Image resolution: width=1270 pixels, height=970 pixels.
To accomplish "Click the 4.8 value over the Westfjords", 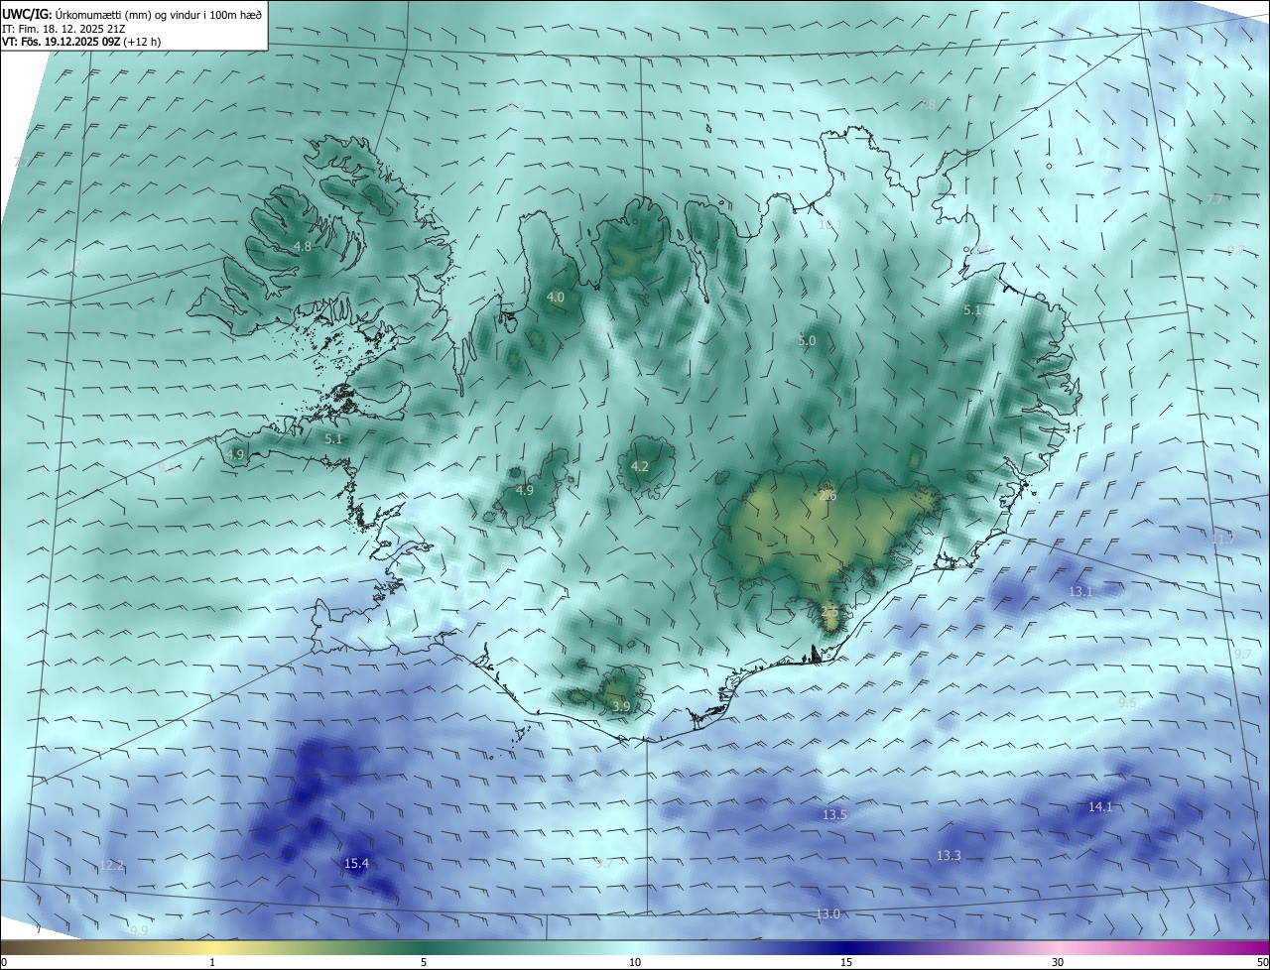I will click(303, 246).
